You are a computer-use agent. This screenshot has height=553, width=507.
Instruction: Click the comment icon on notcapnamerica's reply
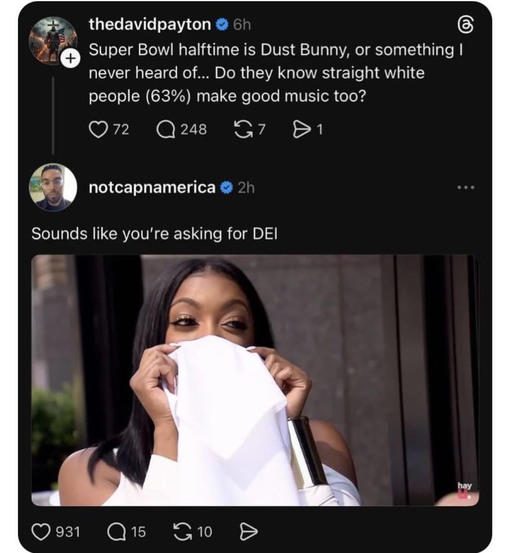[x=116, y=531]
